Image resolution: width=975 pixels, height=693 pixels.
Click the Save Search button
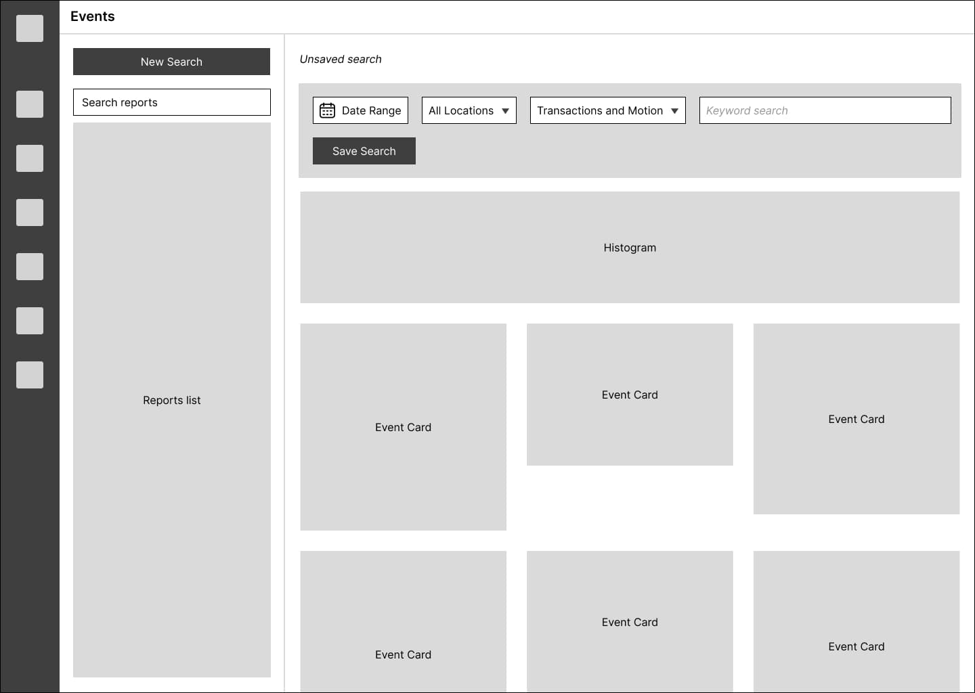pos(364,150)
